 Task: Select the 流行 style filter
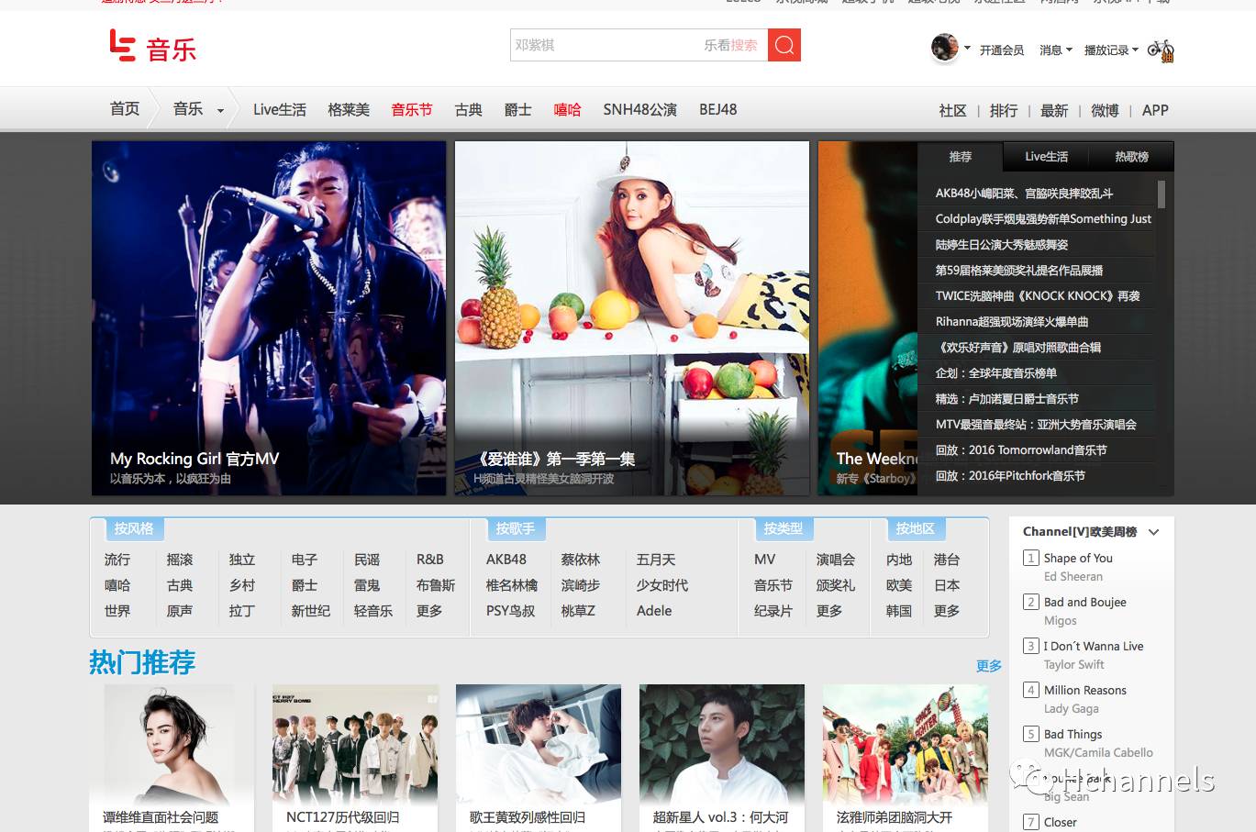point(117,560)
